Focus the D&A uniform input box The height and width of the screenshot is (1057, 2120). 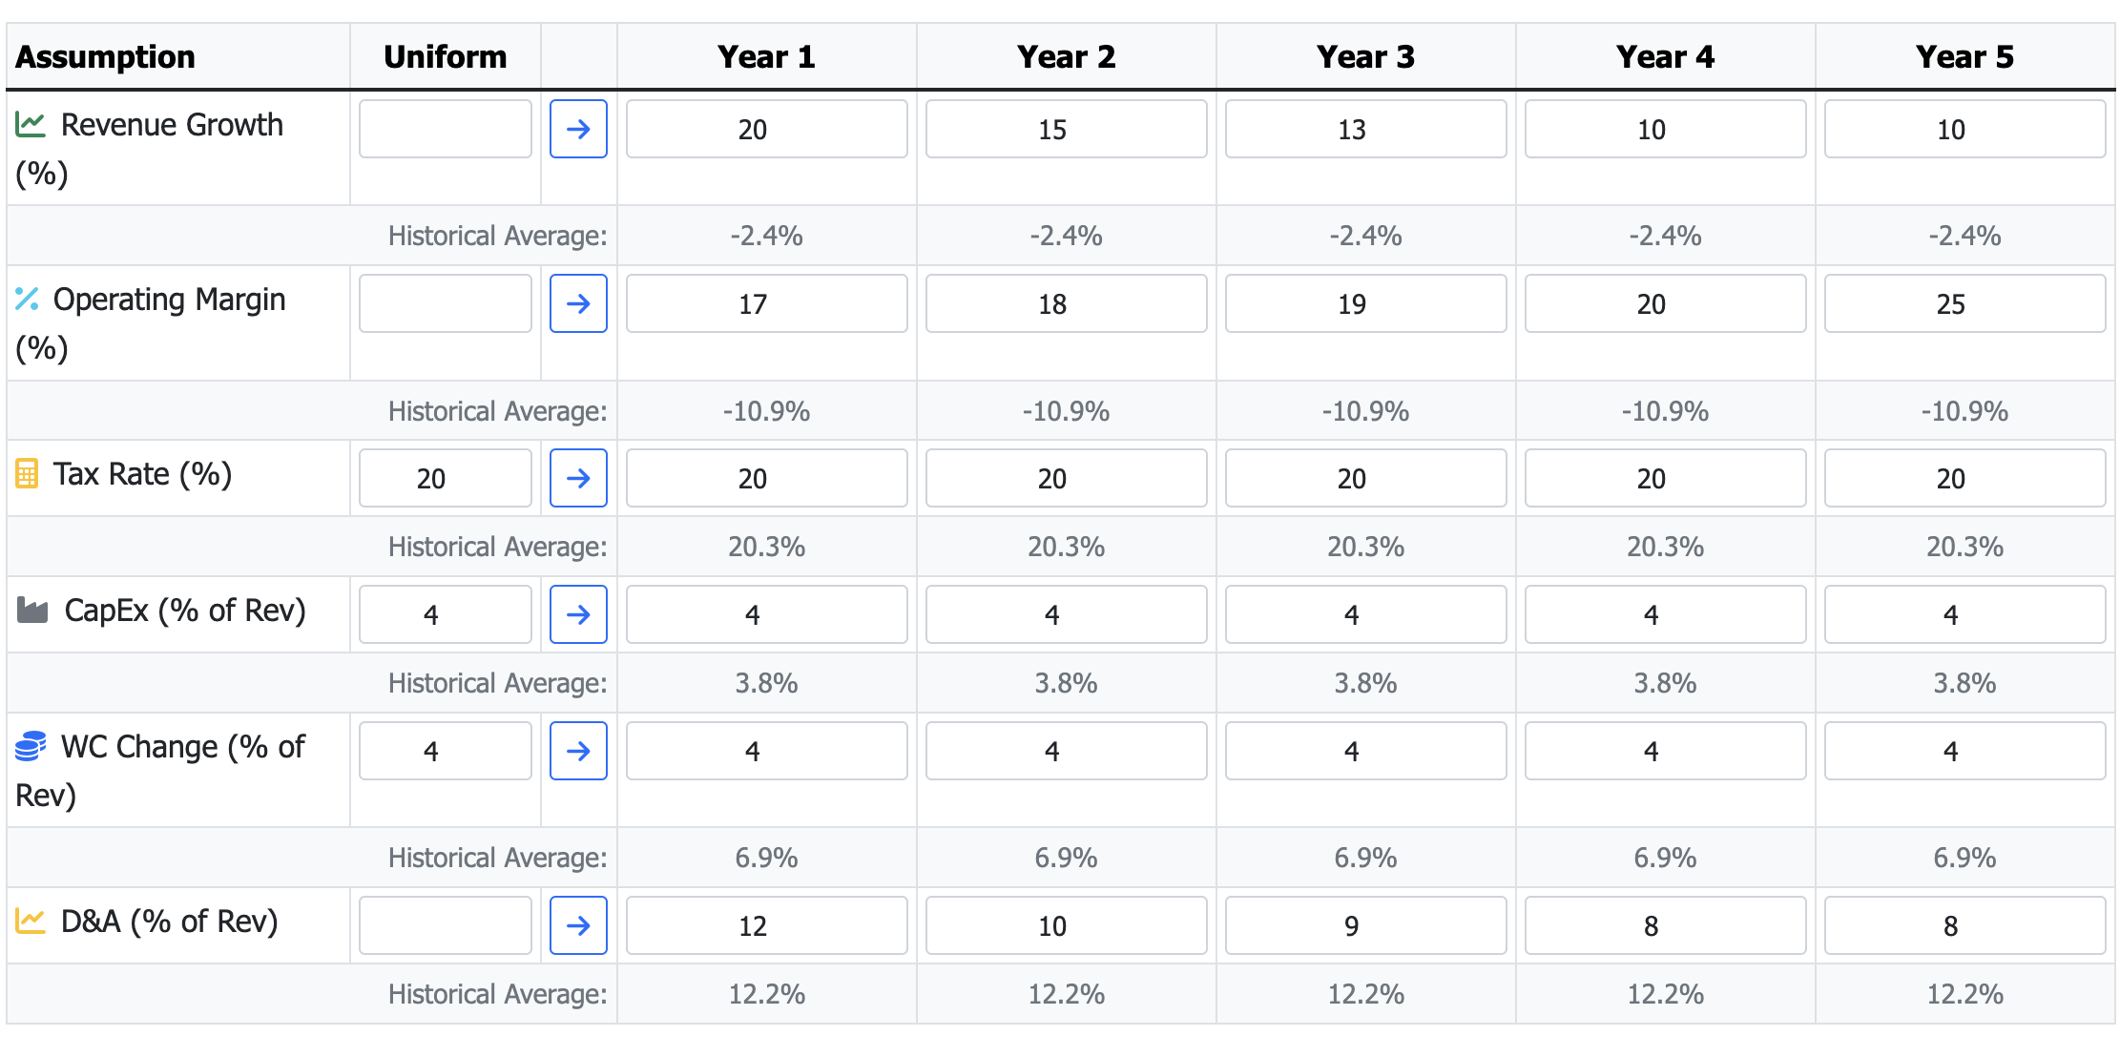[445, 925]
